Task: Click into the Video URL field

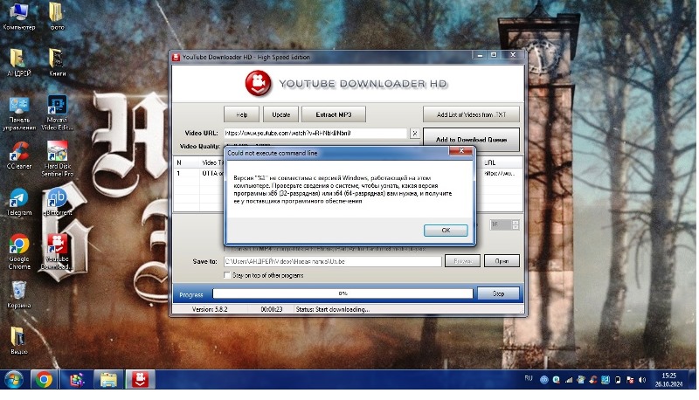Action: click(x=315, y=133)
